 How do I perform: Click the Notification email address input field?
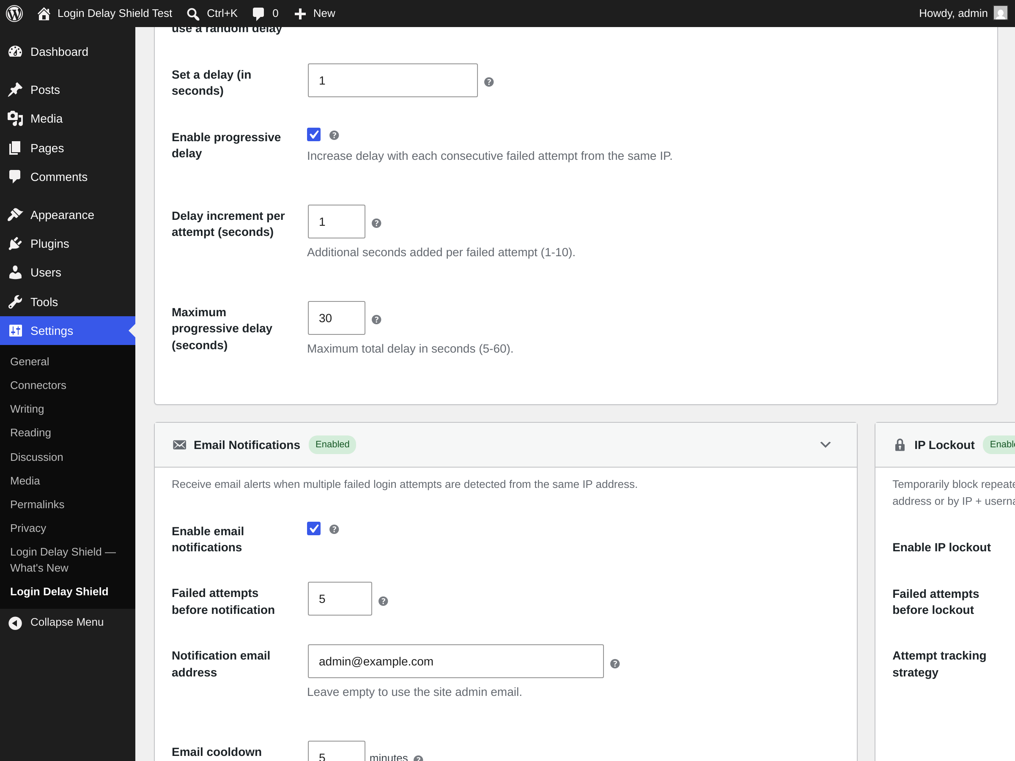[455, 661]
